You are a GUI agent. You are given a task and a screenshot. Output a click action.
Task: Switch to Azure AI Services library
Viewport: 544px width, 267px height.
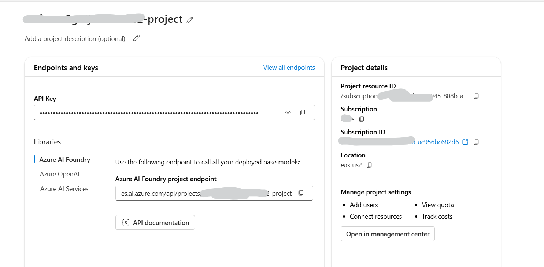[x=64, y=189]
